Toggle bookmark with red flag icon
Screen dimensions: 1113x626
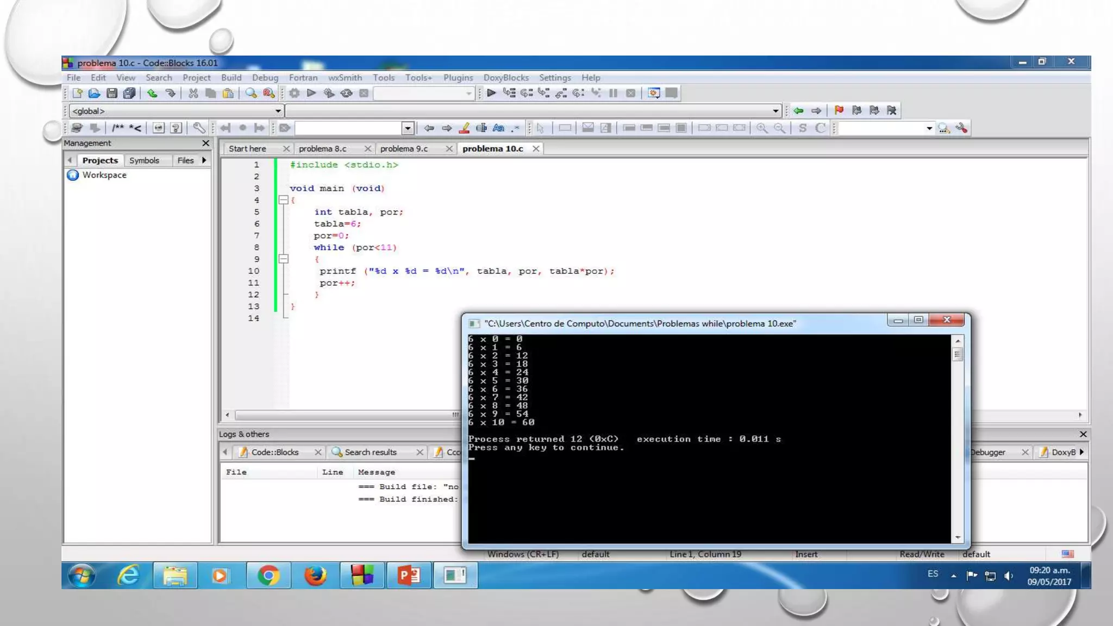pyautogui.click(x=839, y=110)
